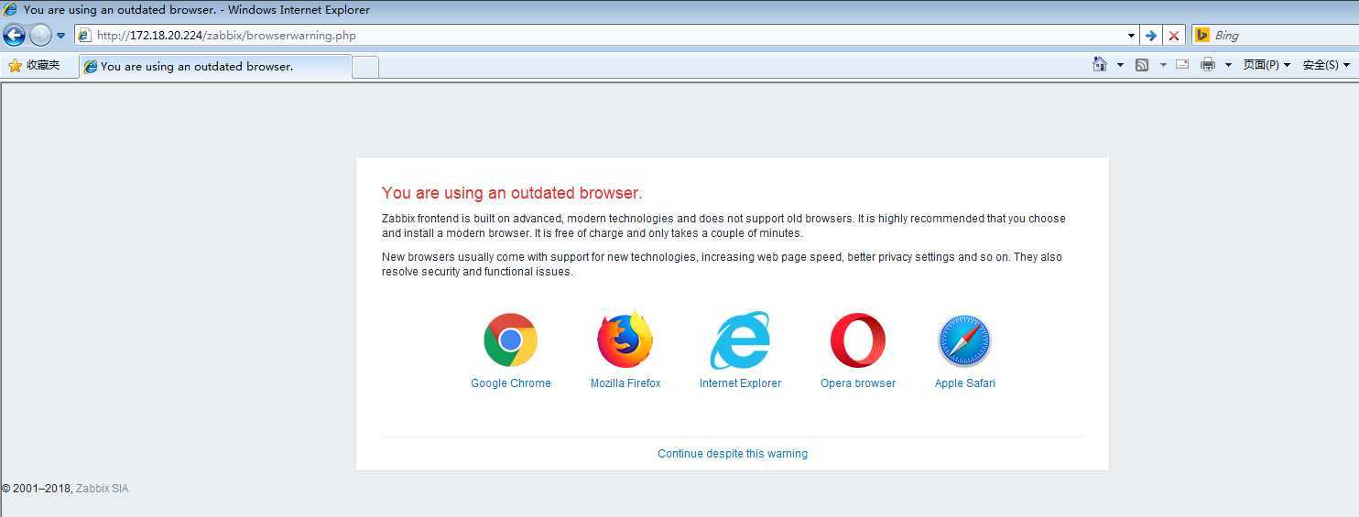Expand the address bar history dropdown

[x=1132, y=36]
